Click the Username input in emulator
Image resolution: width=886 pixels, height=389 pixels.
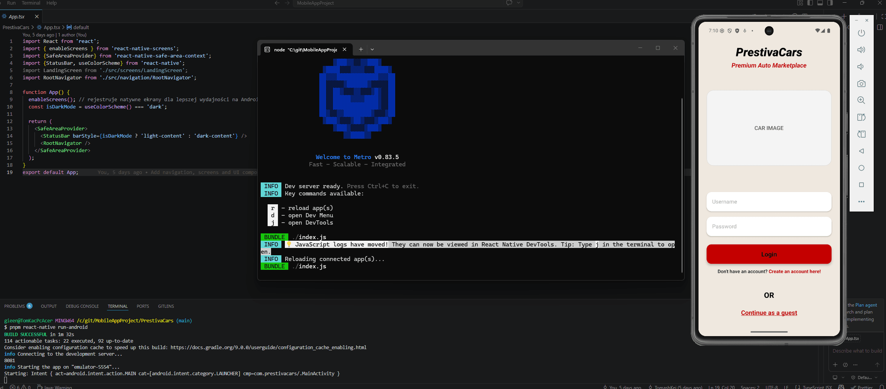pyautogui.click(x=769, y=202)
